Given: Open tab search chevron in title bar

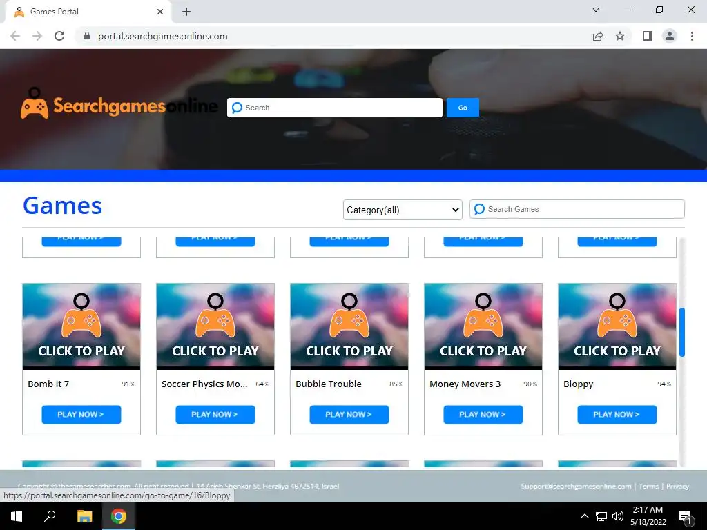Looking at the screenshot, I should 596,10.
